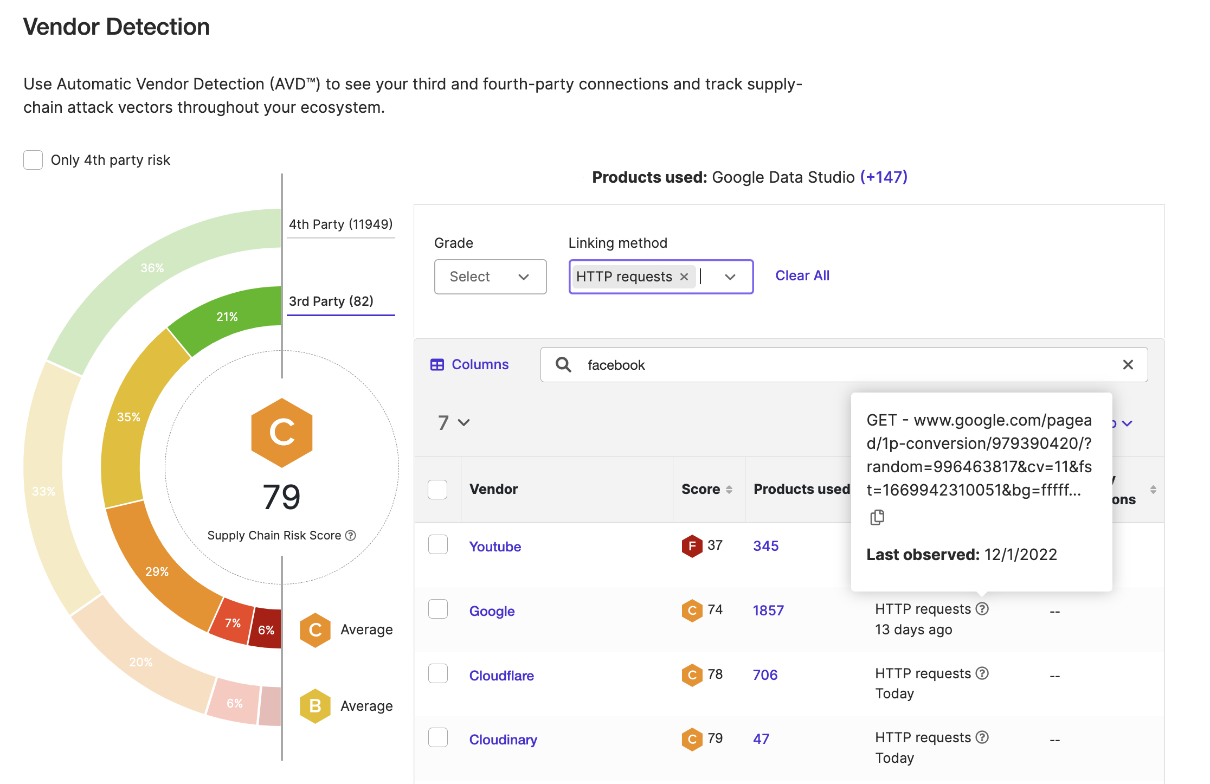Check the select-all vendors header checkbox

[x=437, y=490]
